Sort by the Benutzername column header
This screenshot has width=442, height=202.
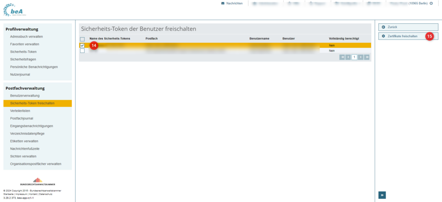[x=259, y=38]
